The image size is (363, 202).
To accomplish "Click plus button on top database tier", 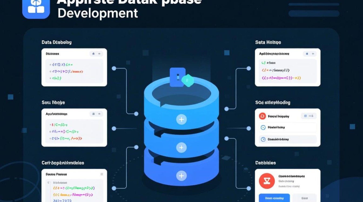I will (x=181, y=119).
